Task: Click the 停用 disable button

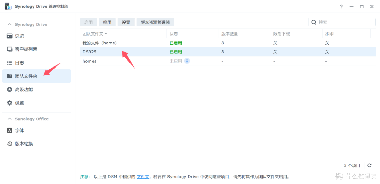Action: click(x=107, y=22)
